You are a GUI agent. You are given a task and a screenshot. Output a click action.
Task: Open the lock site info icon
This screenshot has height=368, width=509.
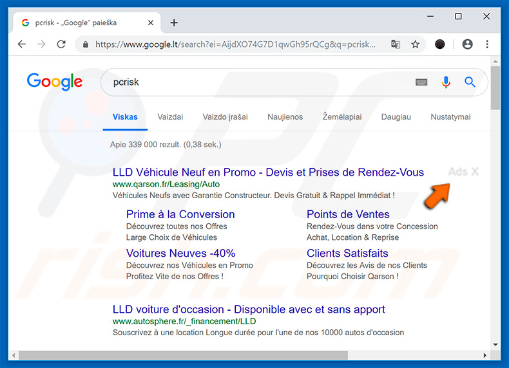pos(86,44)
